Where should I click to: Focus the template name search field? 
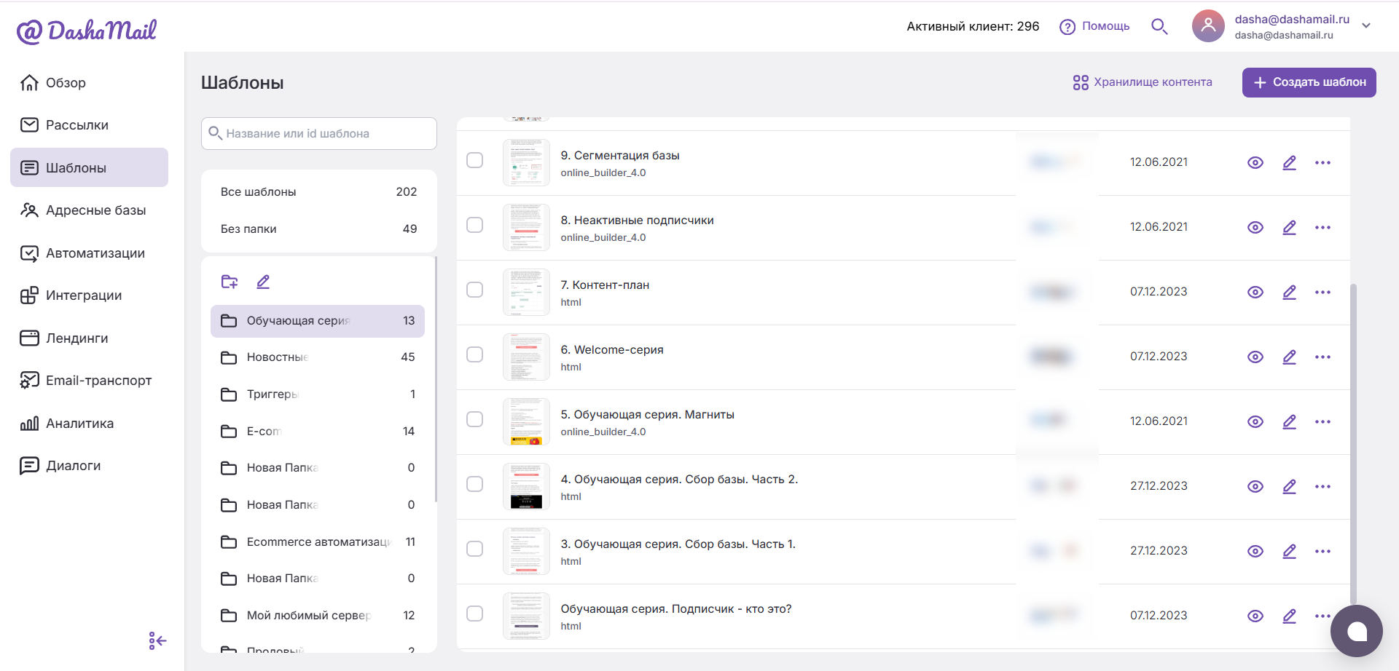click(319, 133)
